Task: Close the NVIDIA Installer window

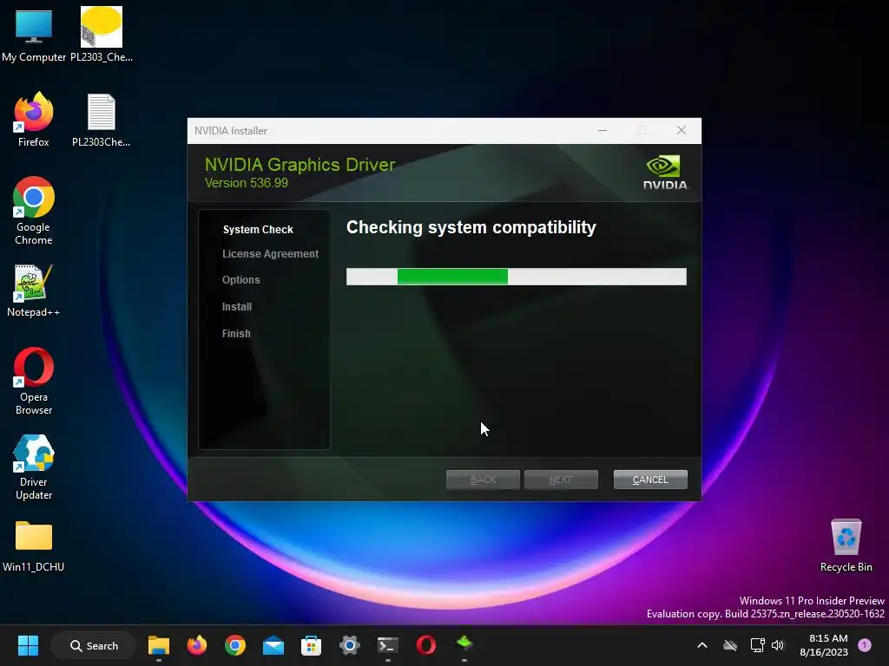Action: click(x=682, y=131)
